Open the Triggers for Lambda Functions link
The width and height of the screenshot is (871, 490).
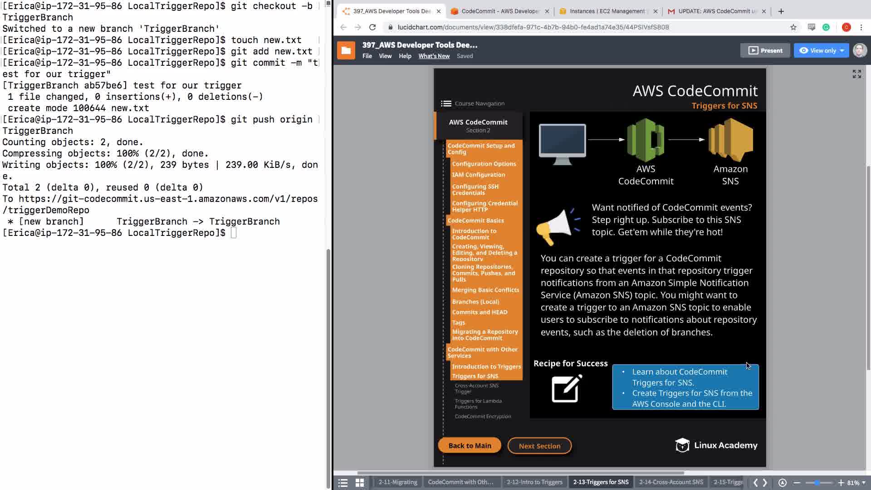coord(478,404)
